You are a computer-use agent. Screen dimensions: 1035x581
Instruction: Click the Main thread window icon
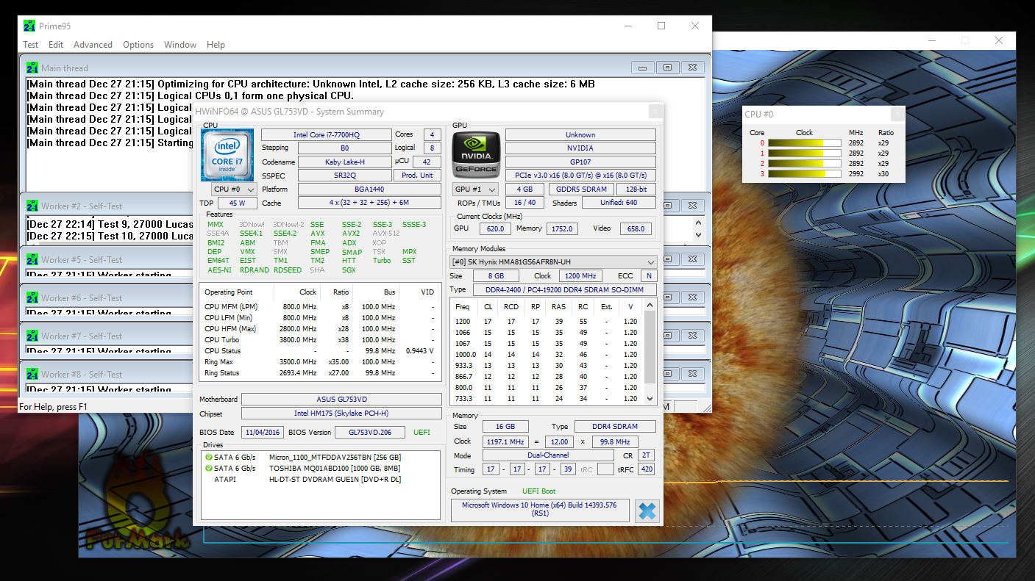pyautogui.click(x=32, y=68)
